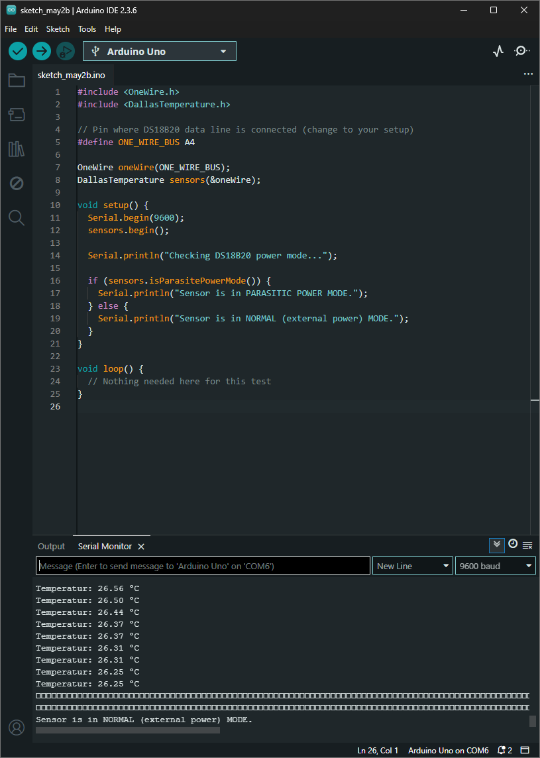This screenshot has width=540, height=758.
Task: Click the Arduino IDE app logo
Action: point(11,10)
